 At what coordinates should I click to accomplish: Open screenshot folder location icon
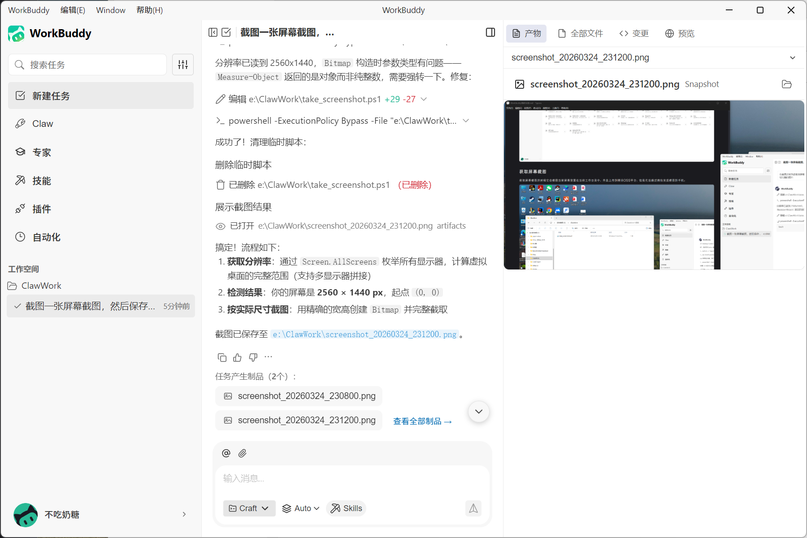point(786,84)
